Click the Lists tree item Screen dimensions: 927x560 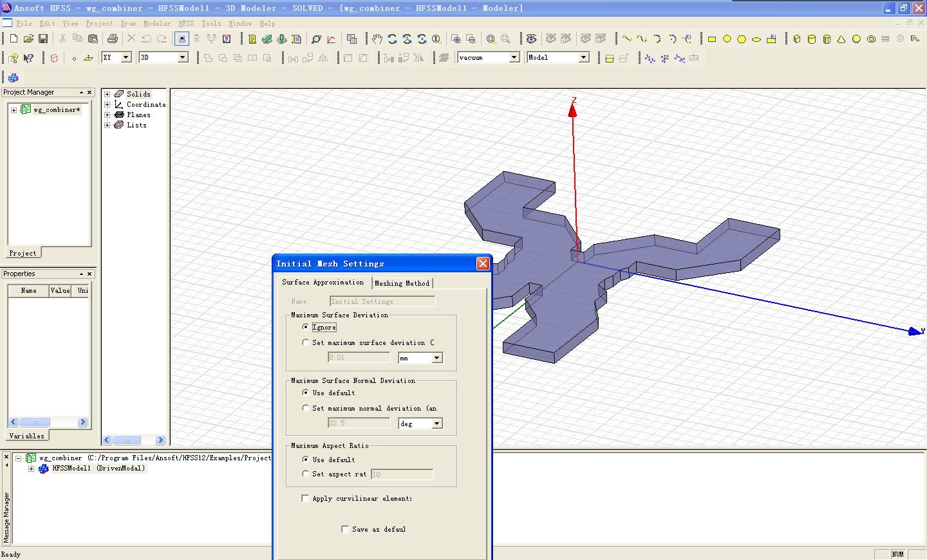click(x=136, y=125)
